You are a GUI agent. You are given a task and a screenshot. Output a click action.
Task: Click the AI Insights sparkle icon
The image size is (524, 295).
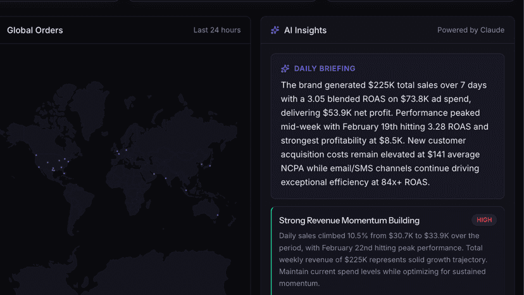coord(275,30)
